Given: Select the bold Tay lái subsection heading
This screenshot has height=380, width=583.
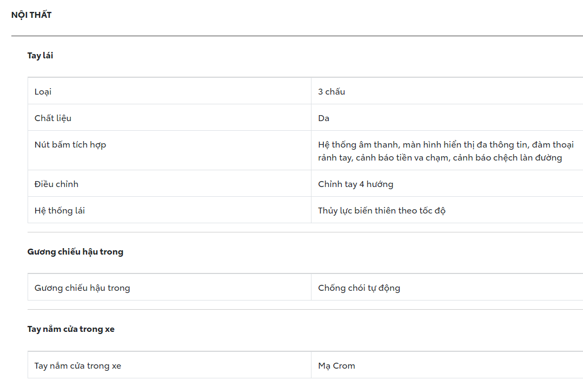Looking at the screenshot, I should click(41, 56).
